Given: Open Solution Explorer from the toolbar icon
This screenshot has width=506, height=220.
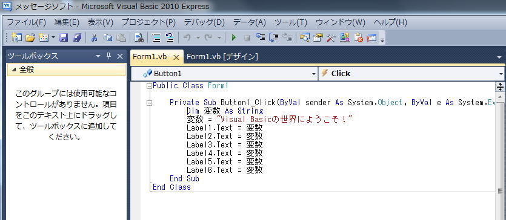Looking at the screenshot, I should tap(305, 38).
